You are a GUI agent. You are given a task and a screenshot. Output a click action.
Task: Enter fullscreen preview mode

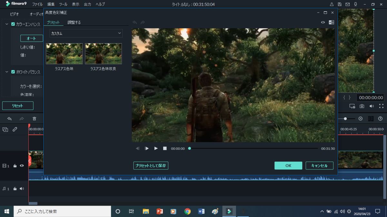click(381, 106)
